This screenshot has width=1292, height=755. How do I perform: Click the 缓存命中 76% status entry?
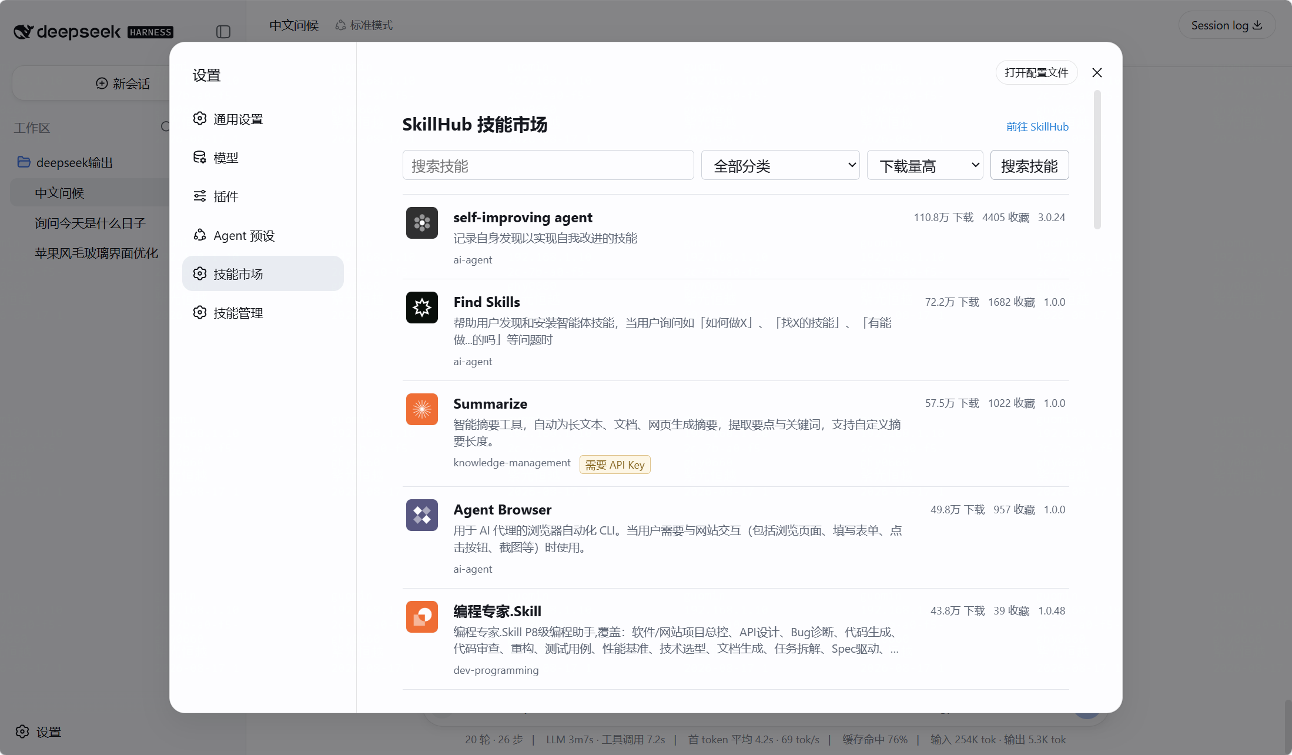875,739
